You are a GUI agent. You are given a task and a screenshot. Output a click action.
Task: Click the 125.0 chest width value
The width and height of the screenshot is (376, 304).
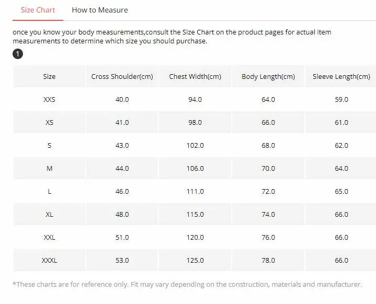195,261
